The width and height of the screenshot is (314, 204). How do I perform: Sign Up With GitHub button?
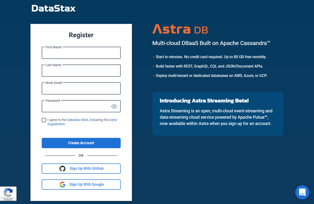point(81,169)
